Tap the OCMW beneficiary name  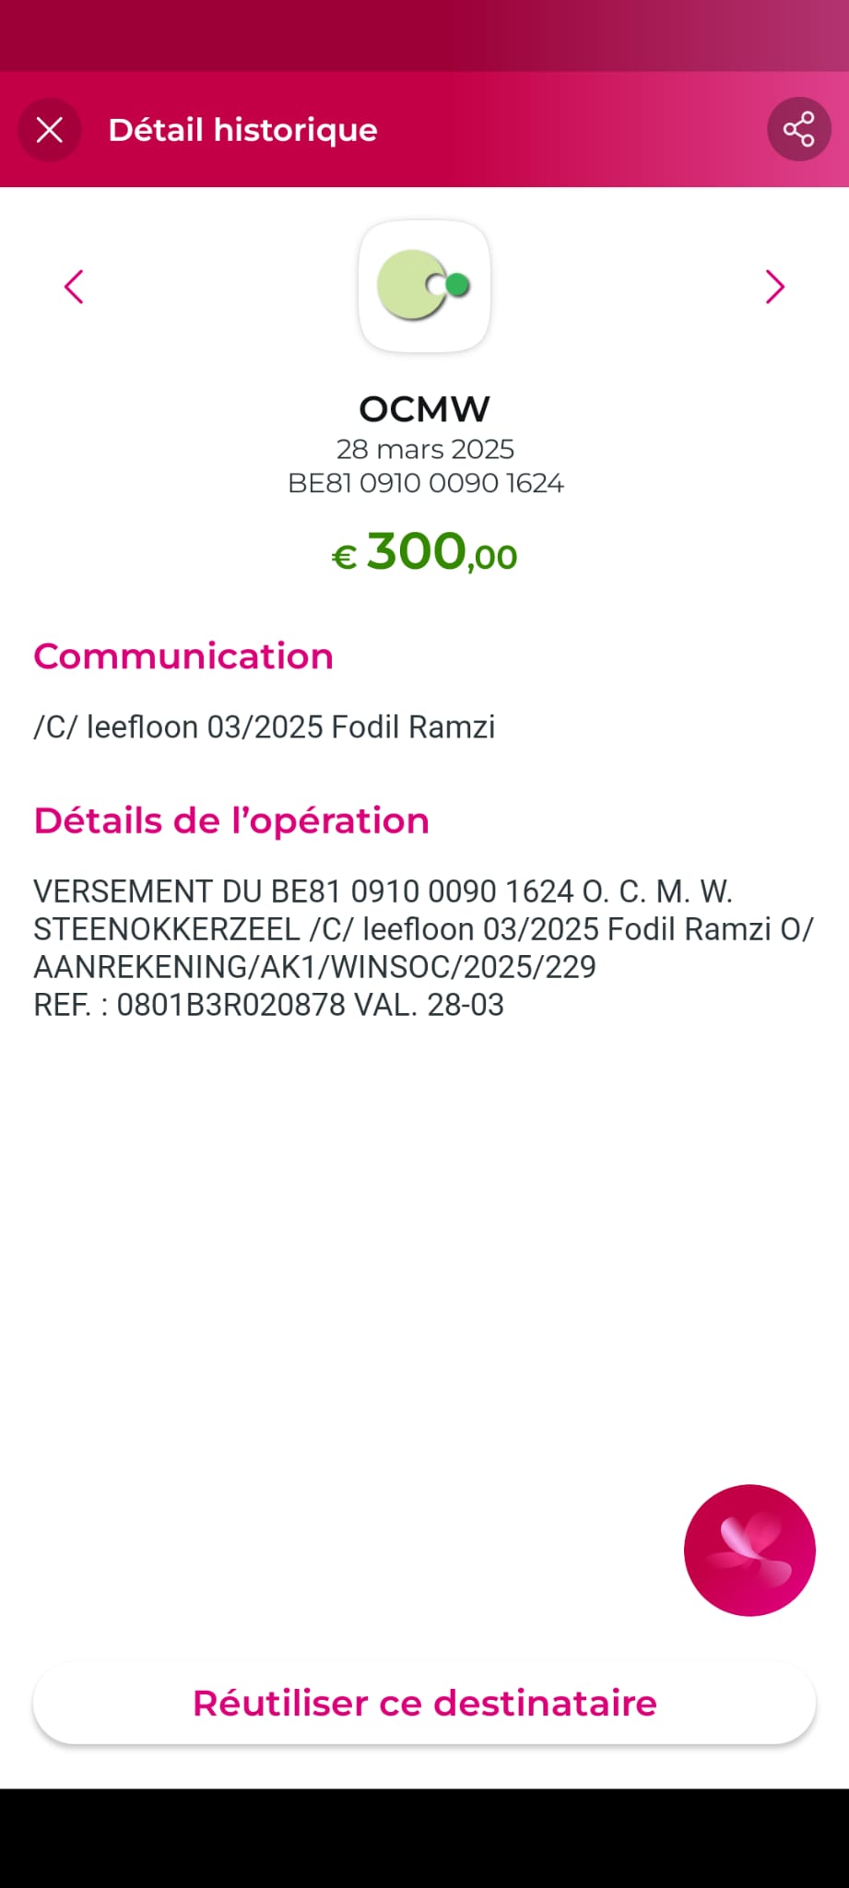click(424, 408)
